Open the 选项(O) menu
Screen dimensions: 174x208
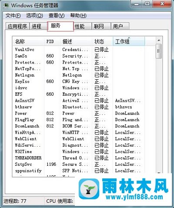34,15
